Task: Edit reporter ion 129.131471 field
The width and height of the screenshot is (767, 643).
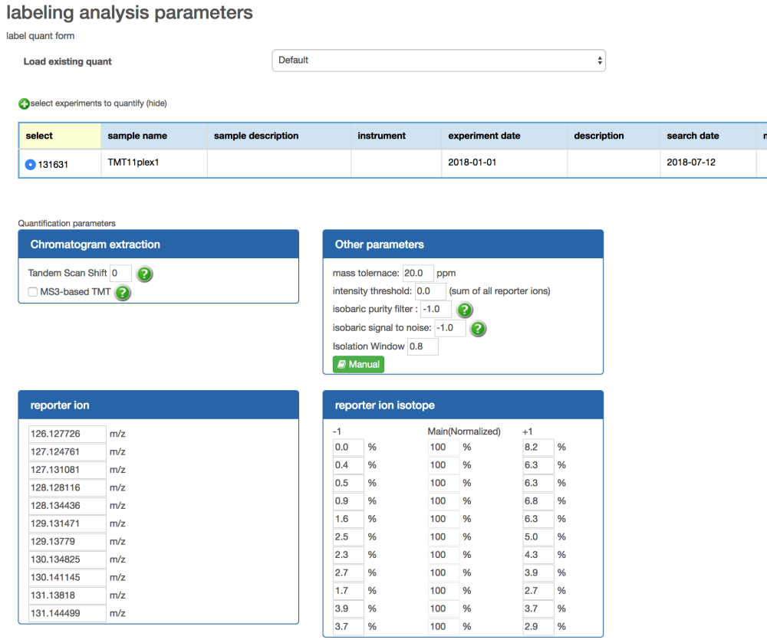Action: click(67, 523)
